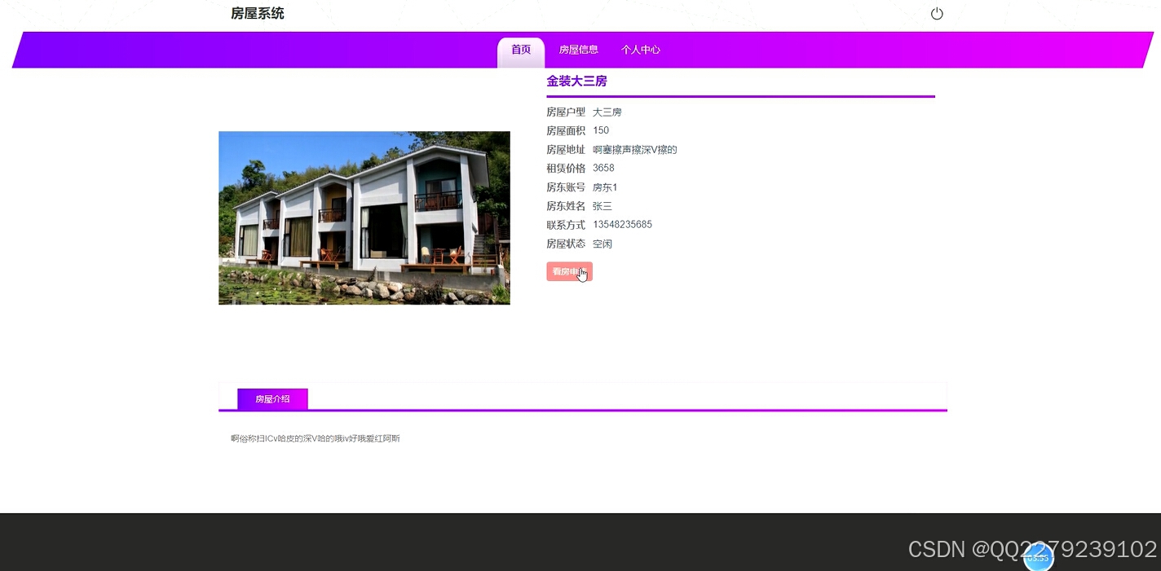This screenshot has width=1161, height=571.
Task: Click the blue floating 03:35 badge
Action: [1036, 557]
